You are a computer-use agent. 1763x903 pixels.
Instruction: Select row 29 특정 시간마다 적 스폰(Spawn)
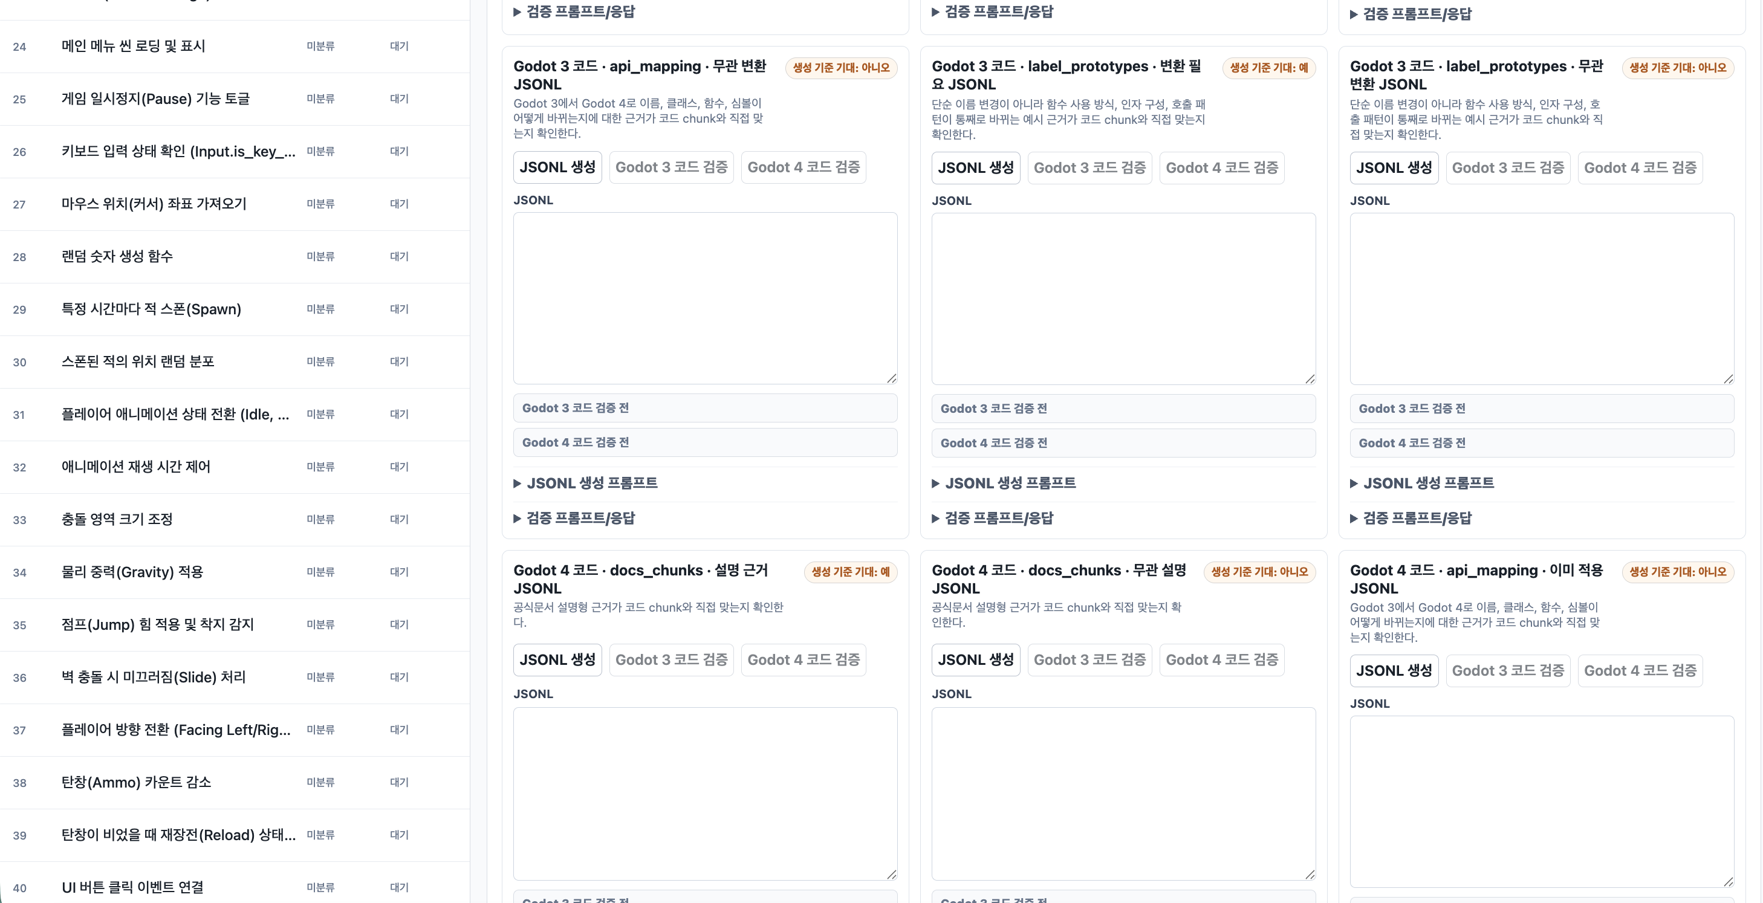coord(235,309)
